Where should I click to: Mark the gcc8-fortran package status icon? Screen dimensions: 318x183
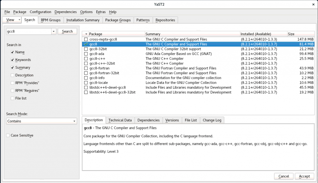[x=86, y=68]
